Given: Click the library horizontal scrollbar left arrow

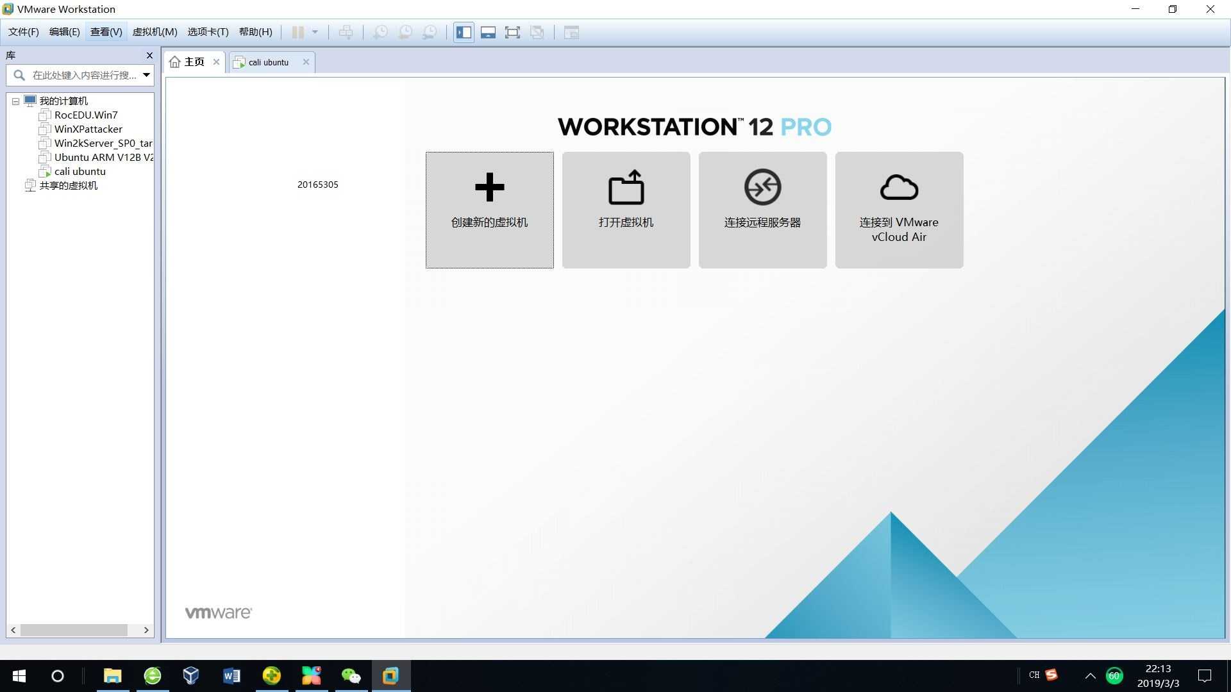Looking at the screenshot, I should (13, 630).
